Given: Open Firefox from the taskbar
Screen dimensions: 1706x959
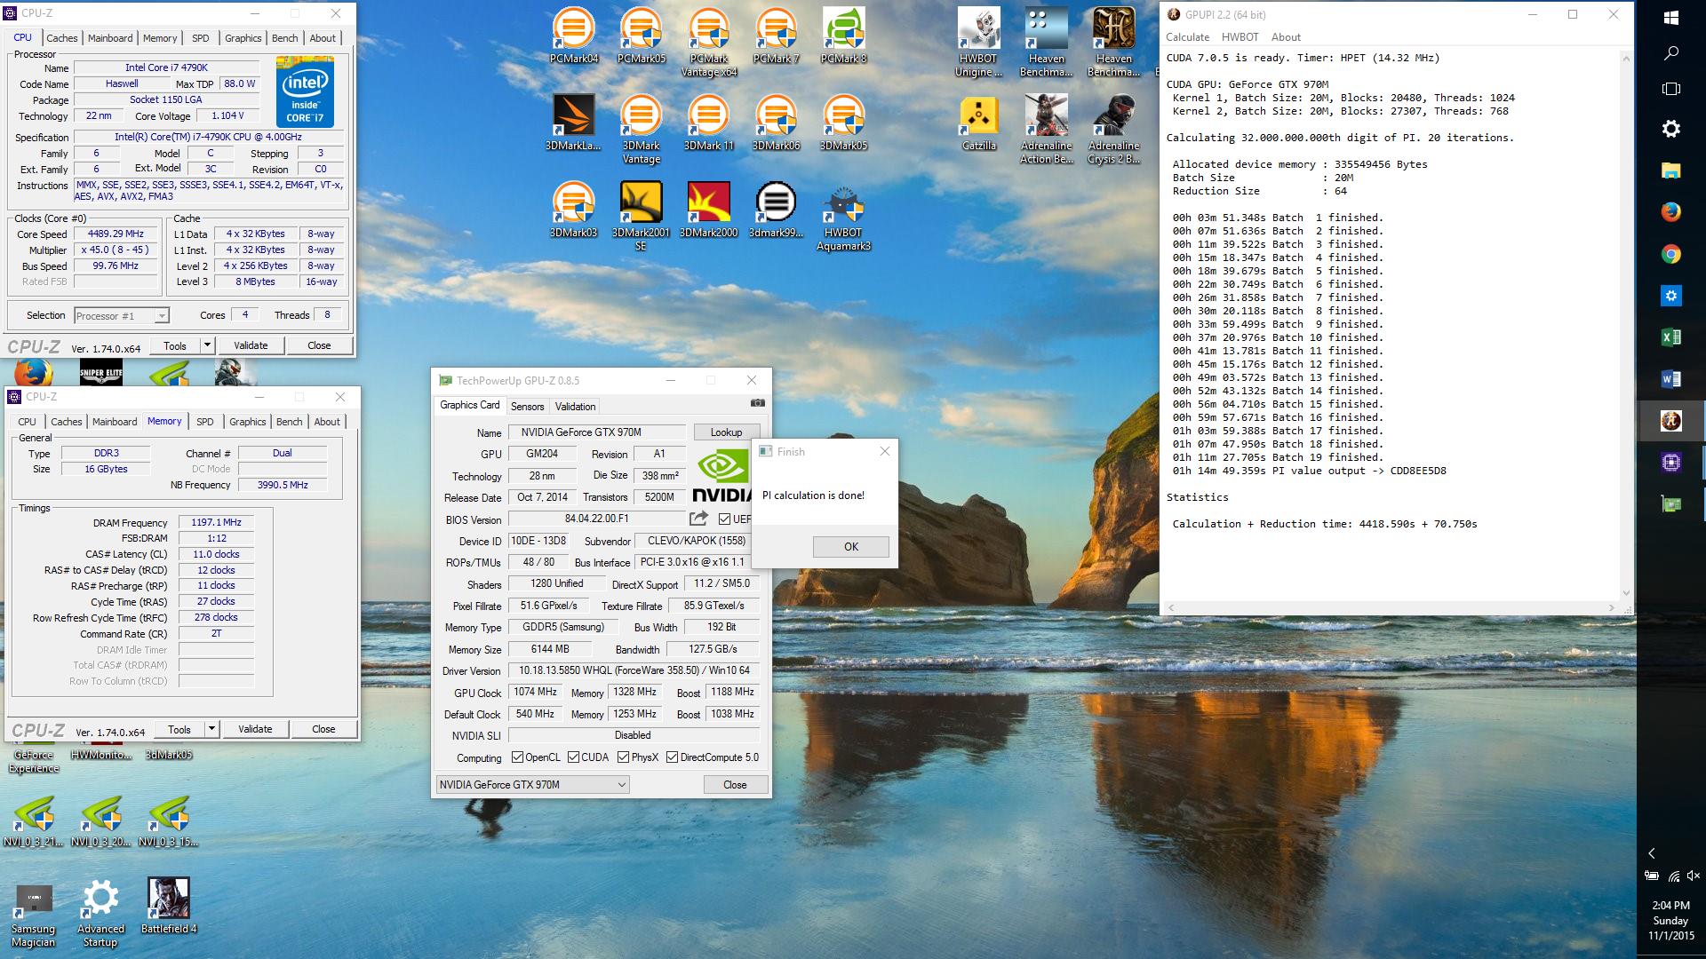Looking at the screenshot, I should [1670, 212].
